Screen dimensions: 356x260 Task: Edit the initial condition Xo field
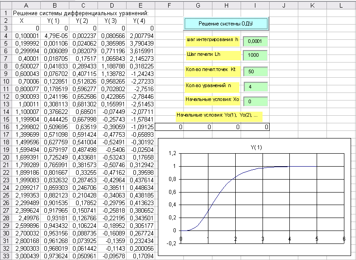[x=255, y=101]
